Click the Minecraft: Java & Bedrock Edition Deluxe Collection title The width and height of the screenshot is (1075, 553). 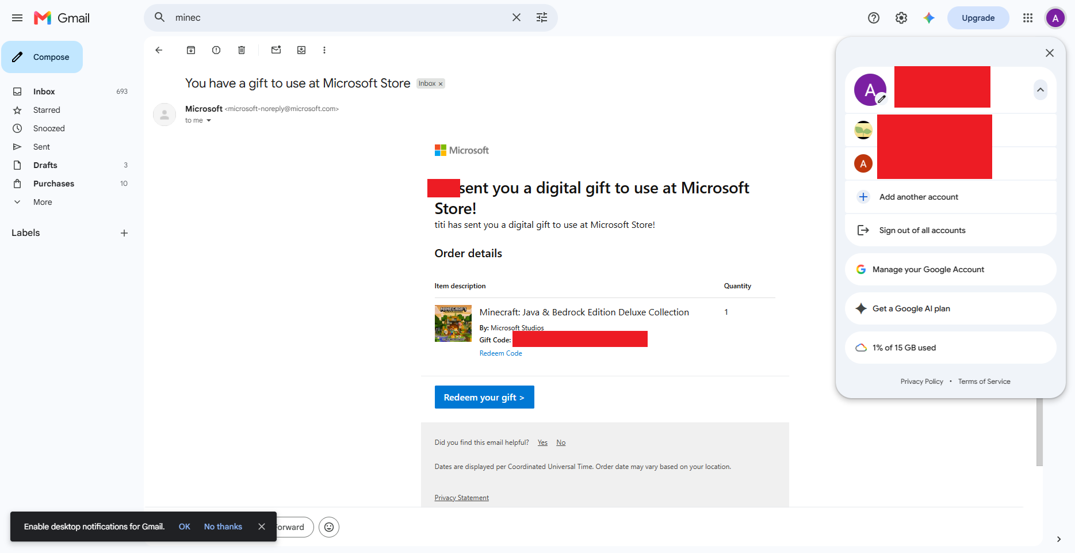584,312
